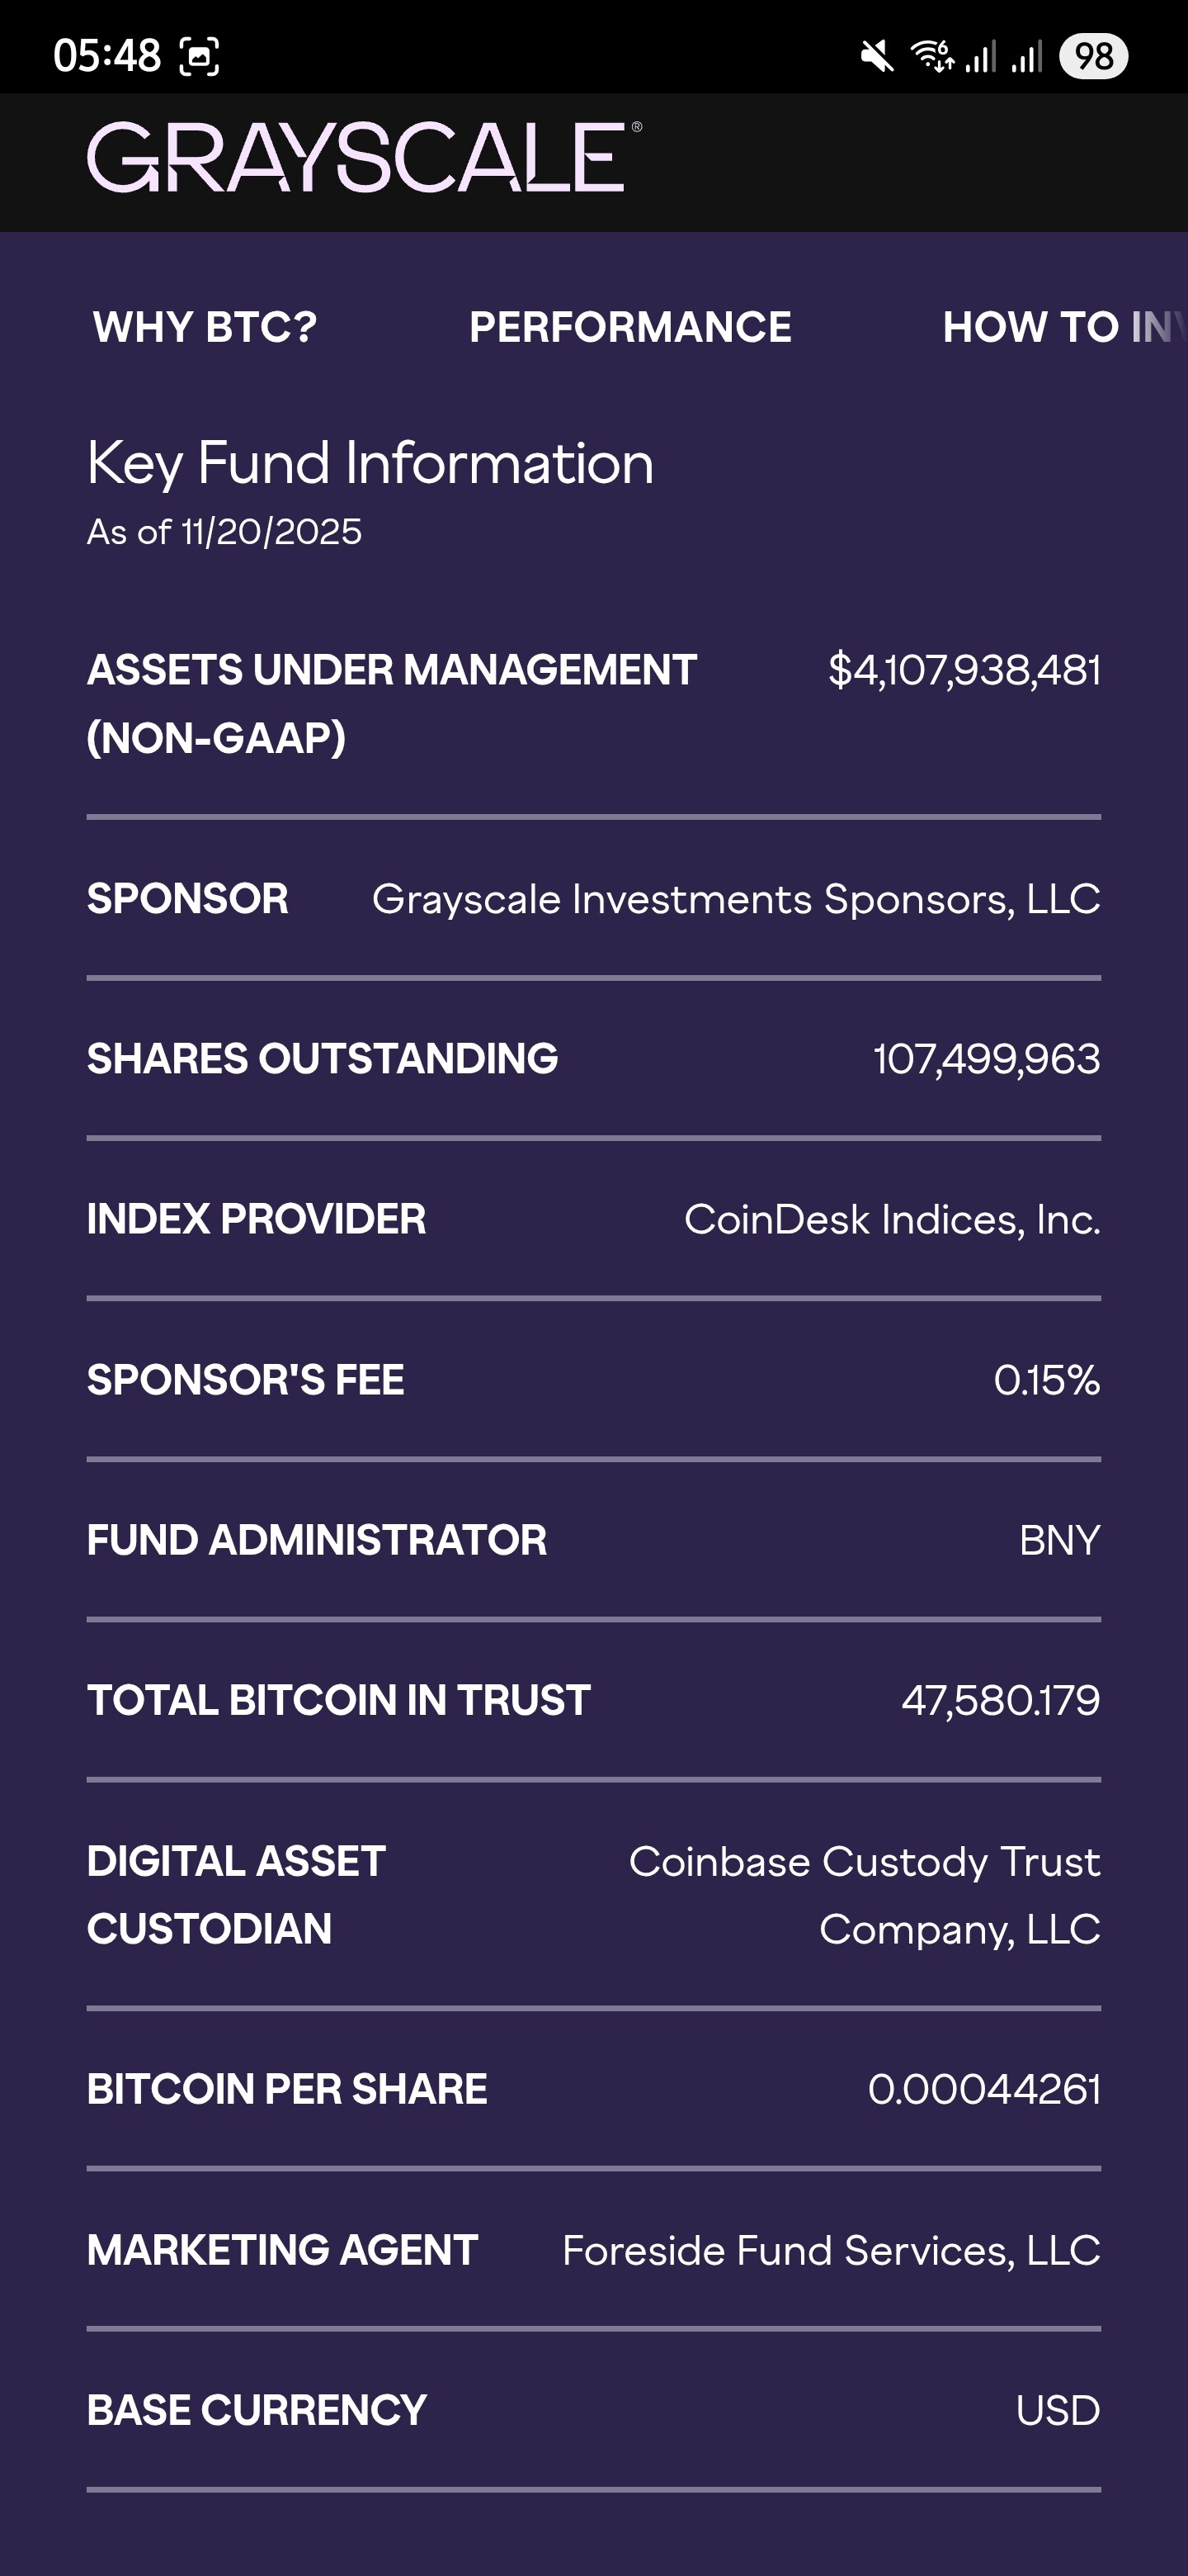The width and height of the screenshot is (1188, 2576).
Task: Tap the second cellular signal icon
Action: pos(1027,56)
